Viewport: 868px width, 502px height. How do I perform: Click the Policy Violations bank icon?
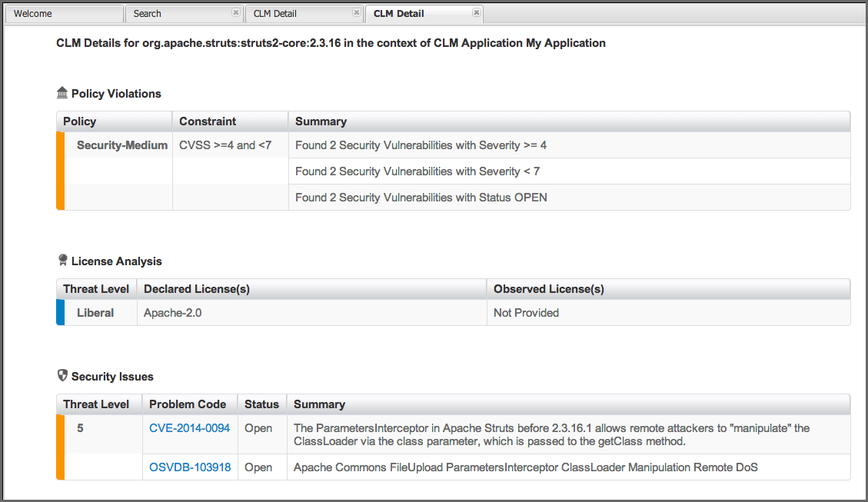pos(62,93)
